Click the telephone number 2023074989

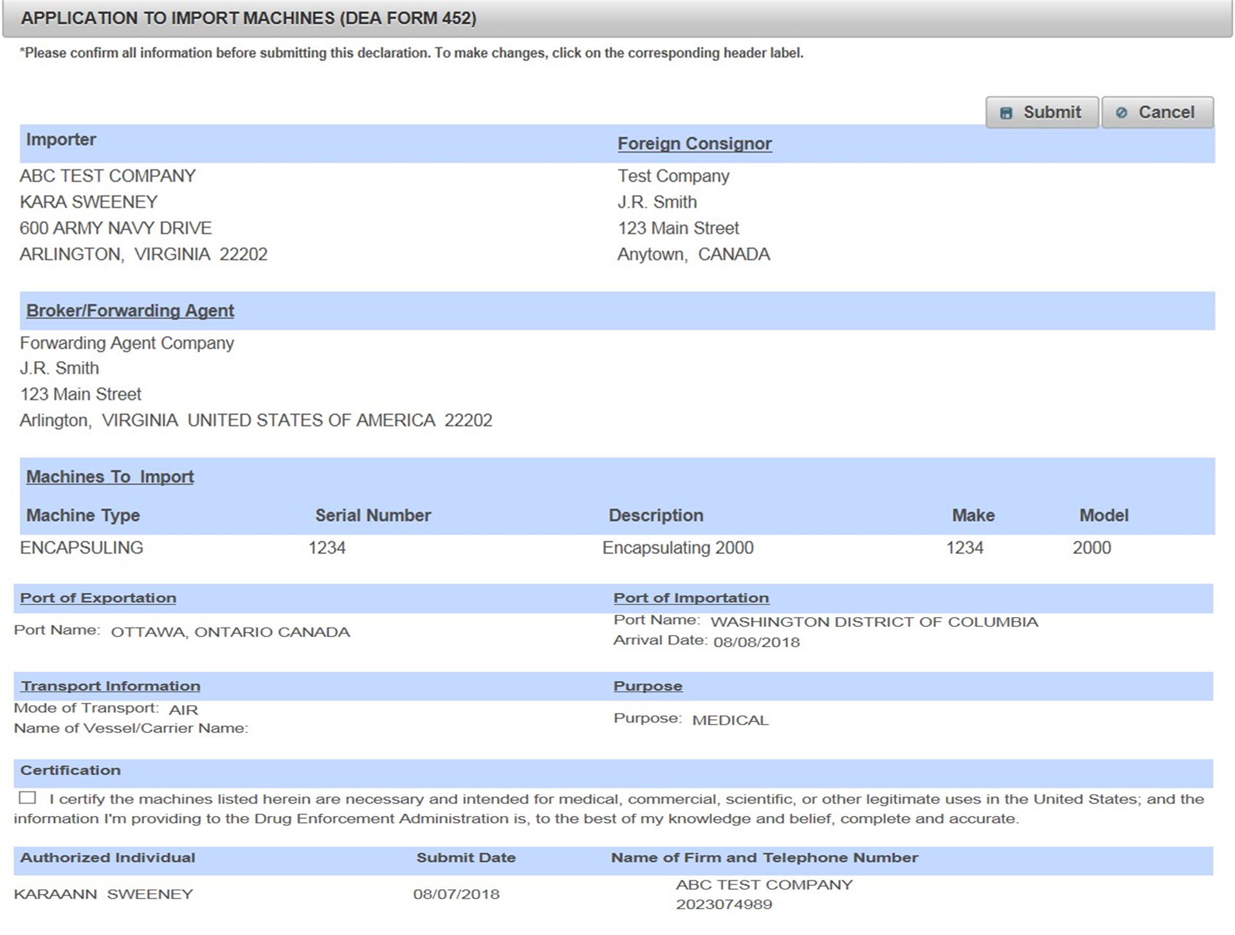point(724,904)
